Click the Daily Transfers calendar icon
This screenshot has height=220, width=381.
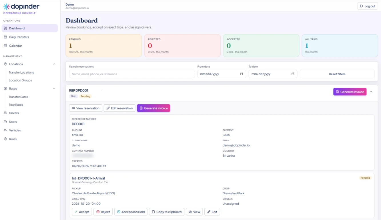(5, 37)
